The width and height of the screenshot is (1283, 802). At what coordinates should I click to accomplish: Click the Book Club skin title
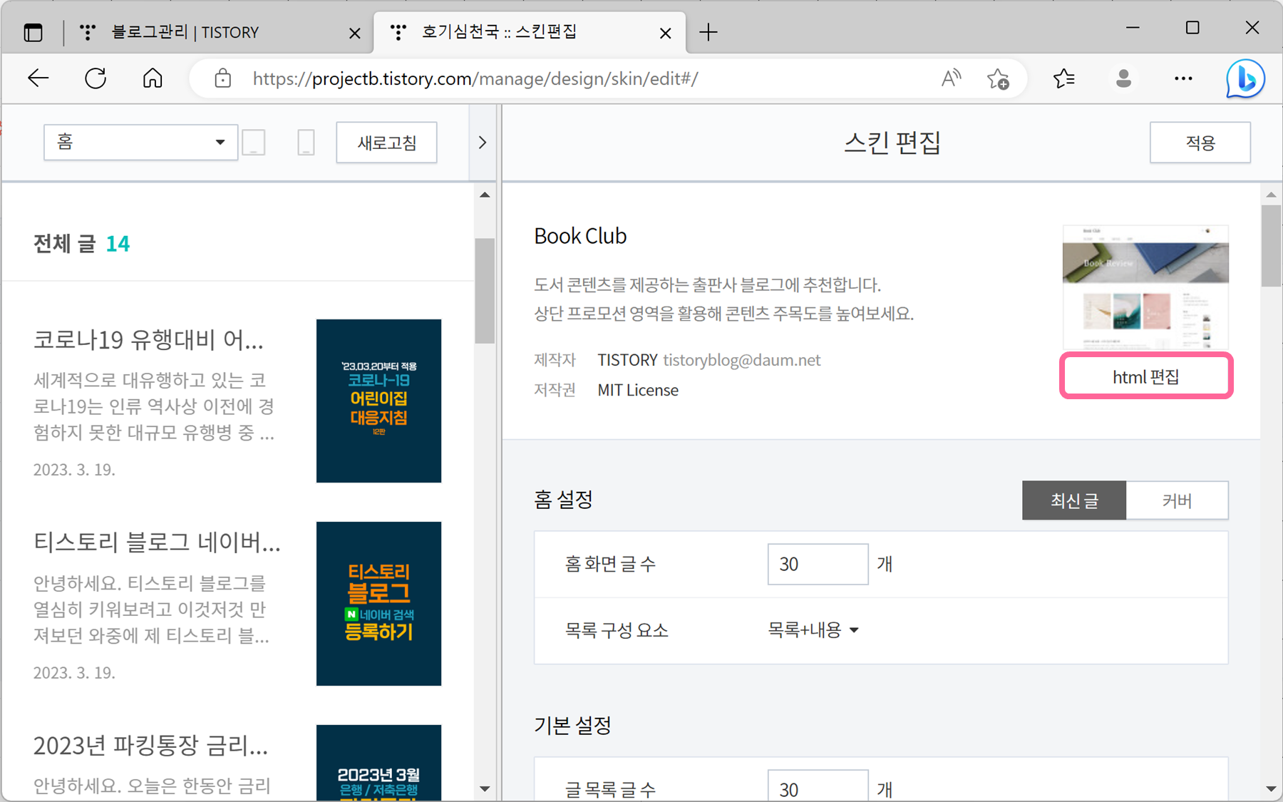pos(580,236)
